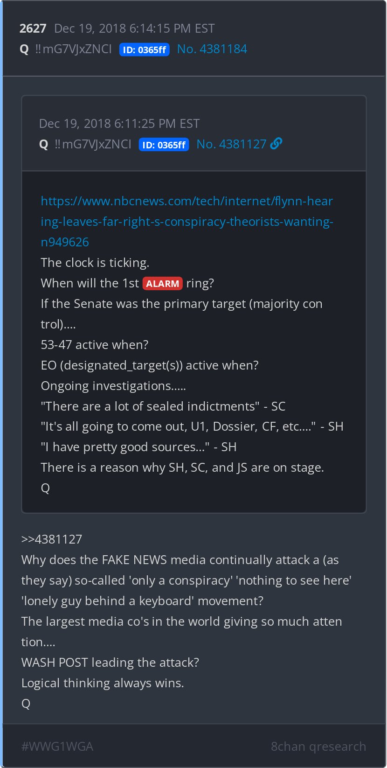Open post No. 4381184 link
This screenshot has height=768, width=387.
pyautogui.click(x=212, y=49)
